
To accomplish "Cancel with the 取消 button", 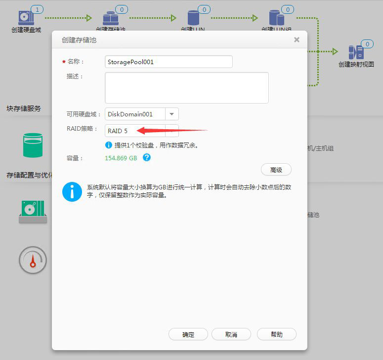I will (x=231, y=334).
